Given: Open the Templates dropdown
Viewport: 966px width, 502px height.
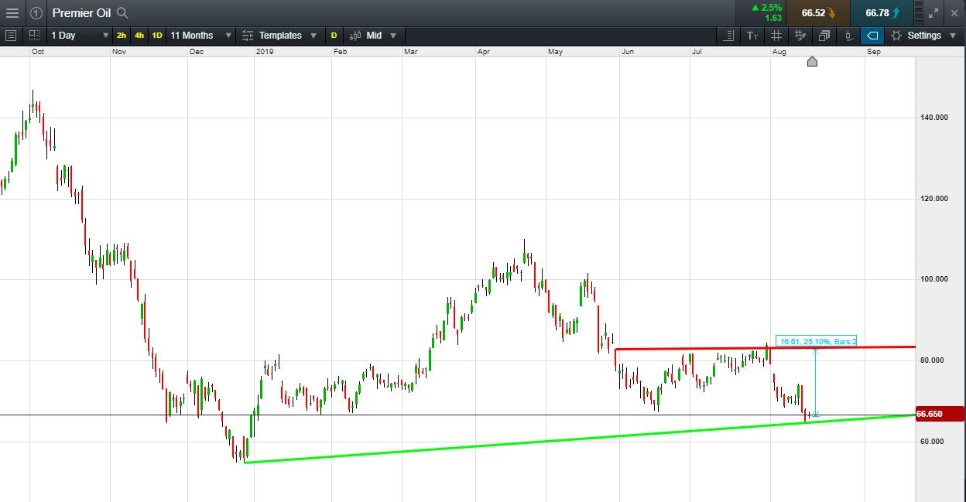Looking at the screenshot, I should tap(279, 36).
